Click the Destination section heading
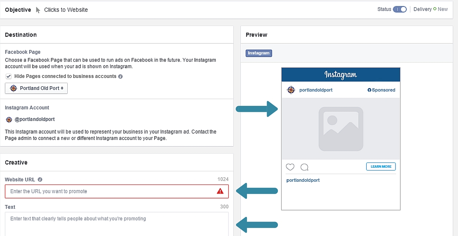 [21, 35]
